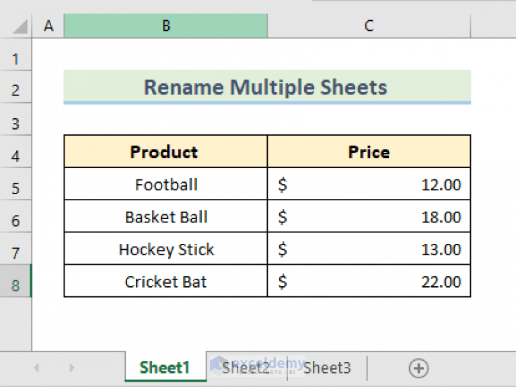
Task: Click the Cricket Bat cell
Action: [166, 281]
